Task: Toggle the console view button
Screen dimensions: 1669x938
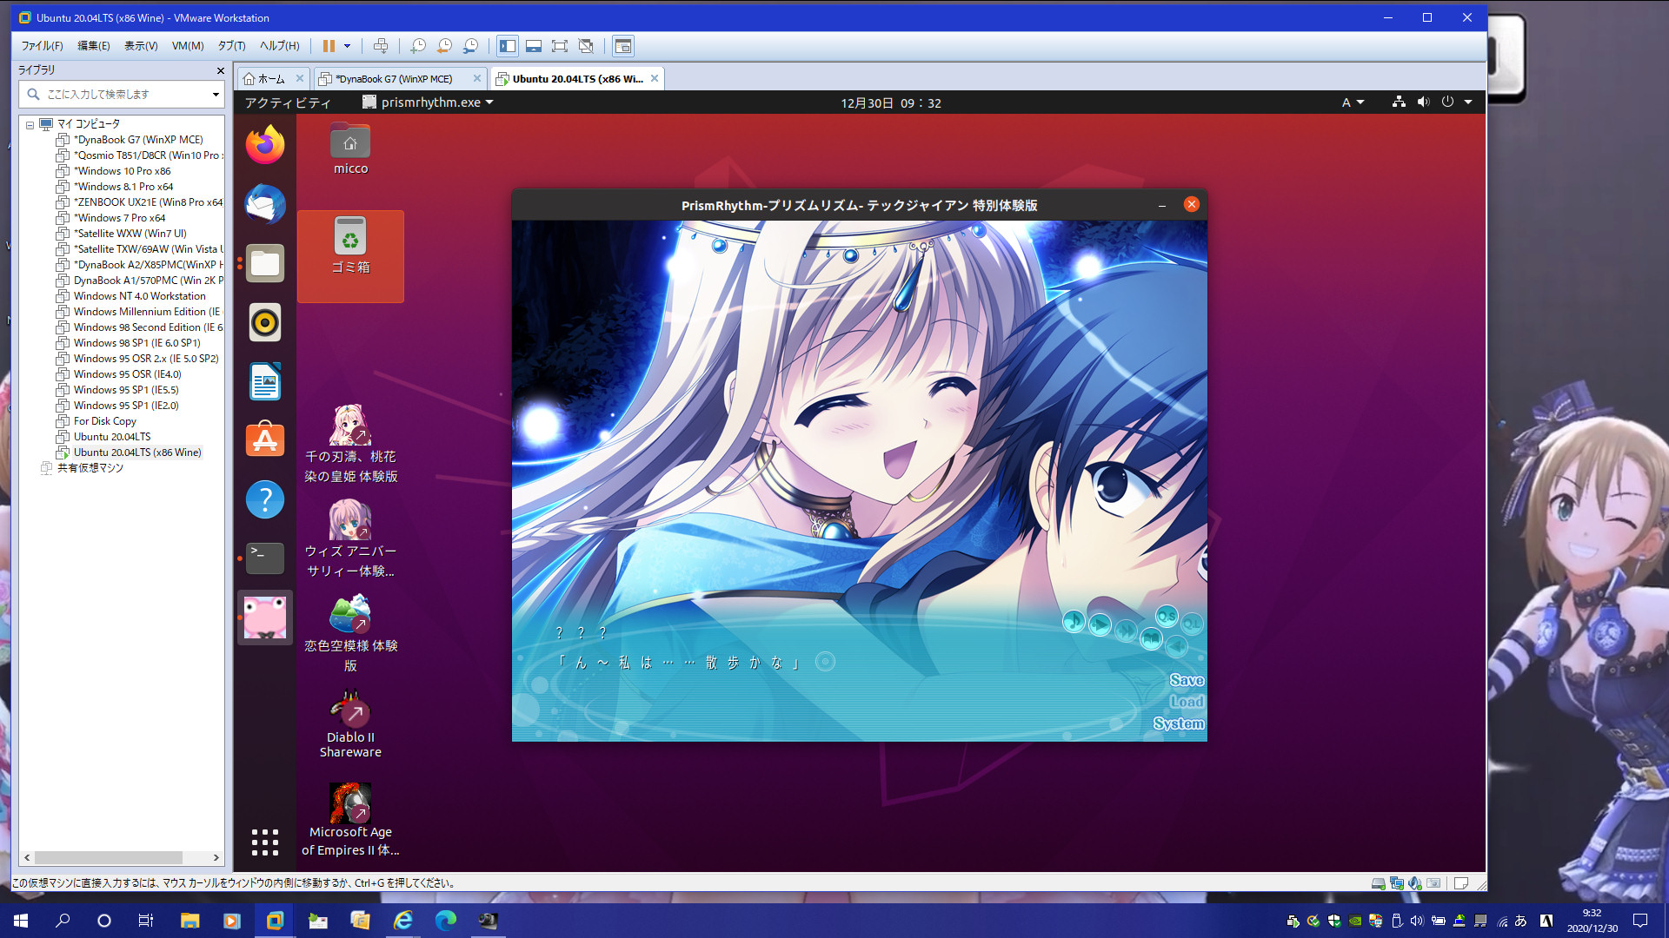Action: 622,46
